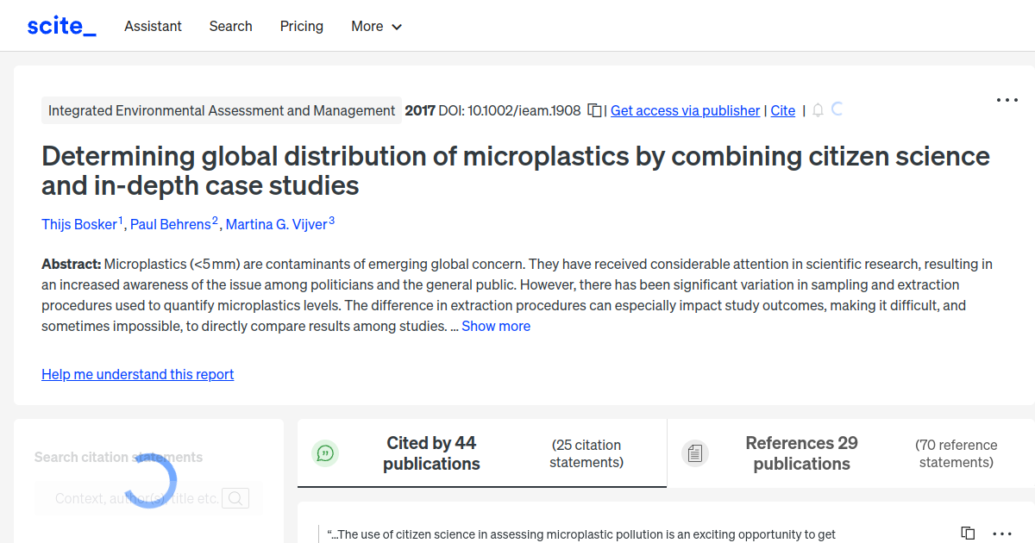Select the Cited by 44 publications tab
This screenshot has width=1035, height=543.
[x=431, y=453]
